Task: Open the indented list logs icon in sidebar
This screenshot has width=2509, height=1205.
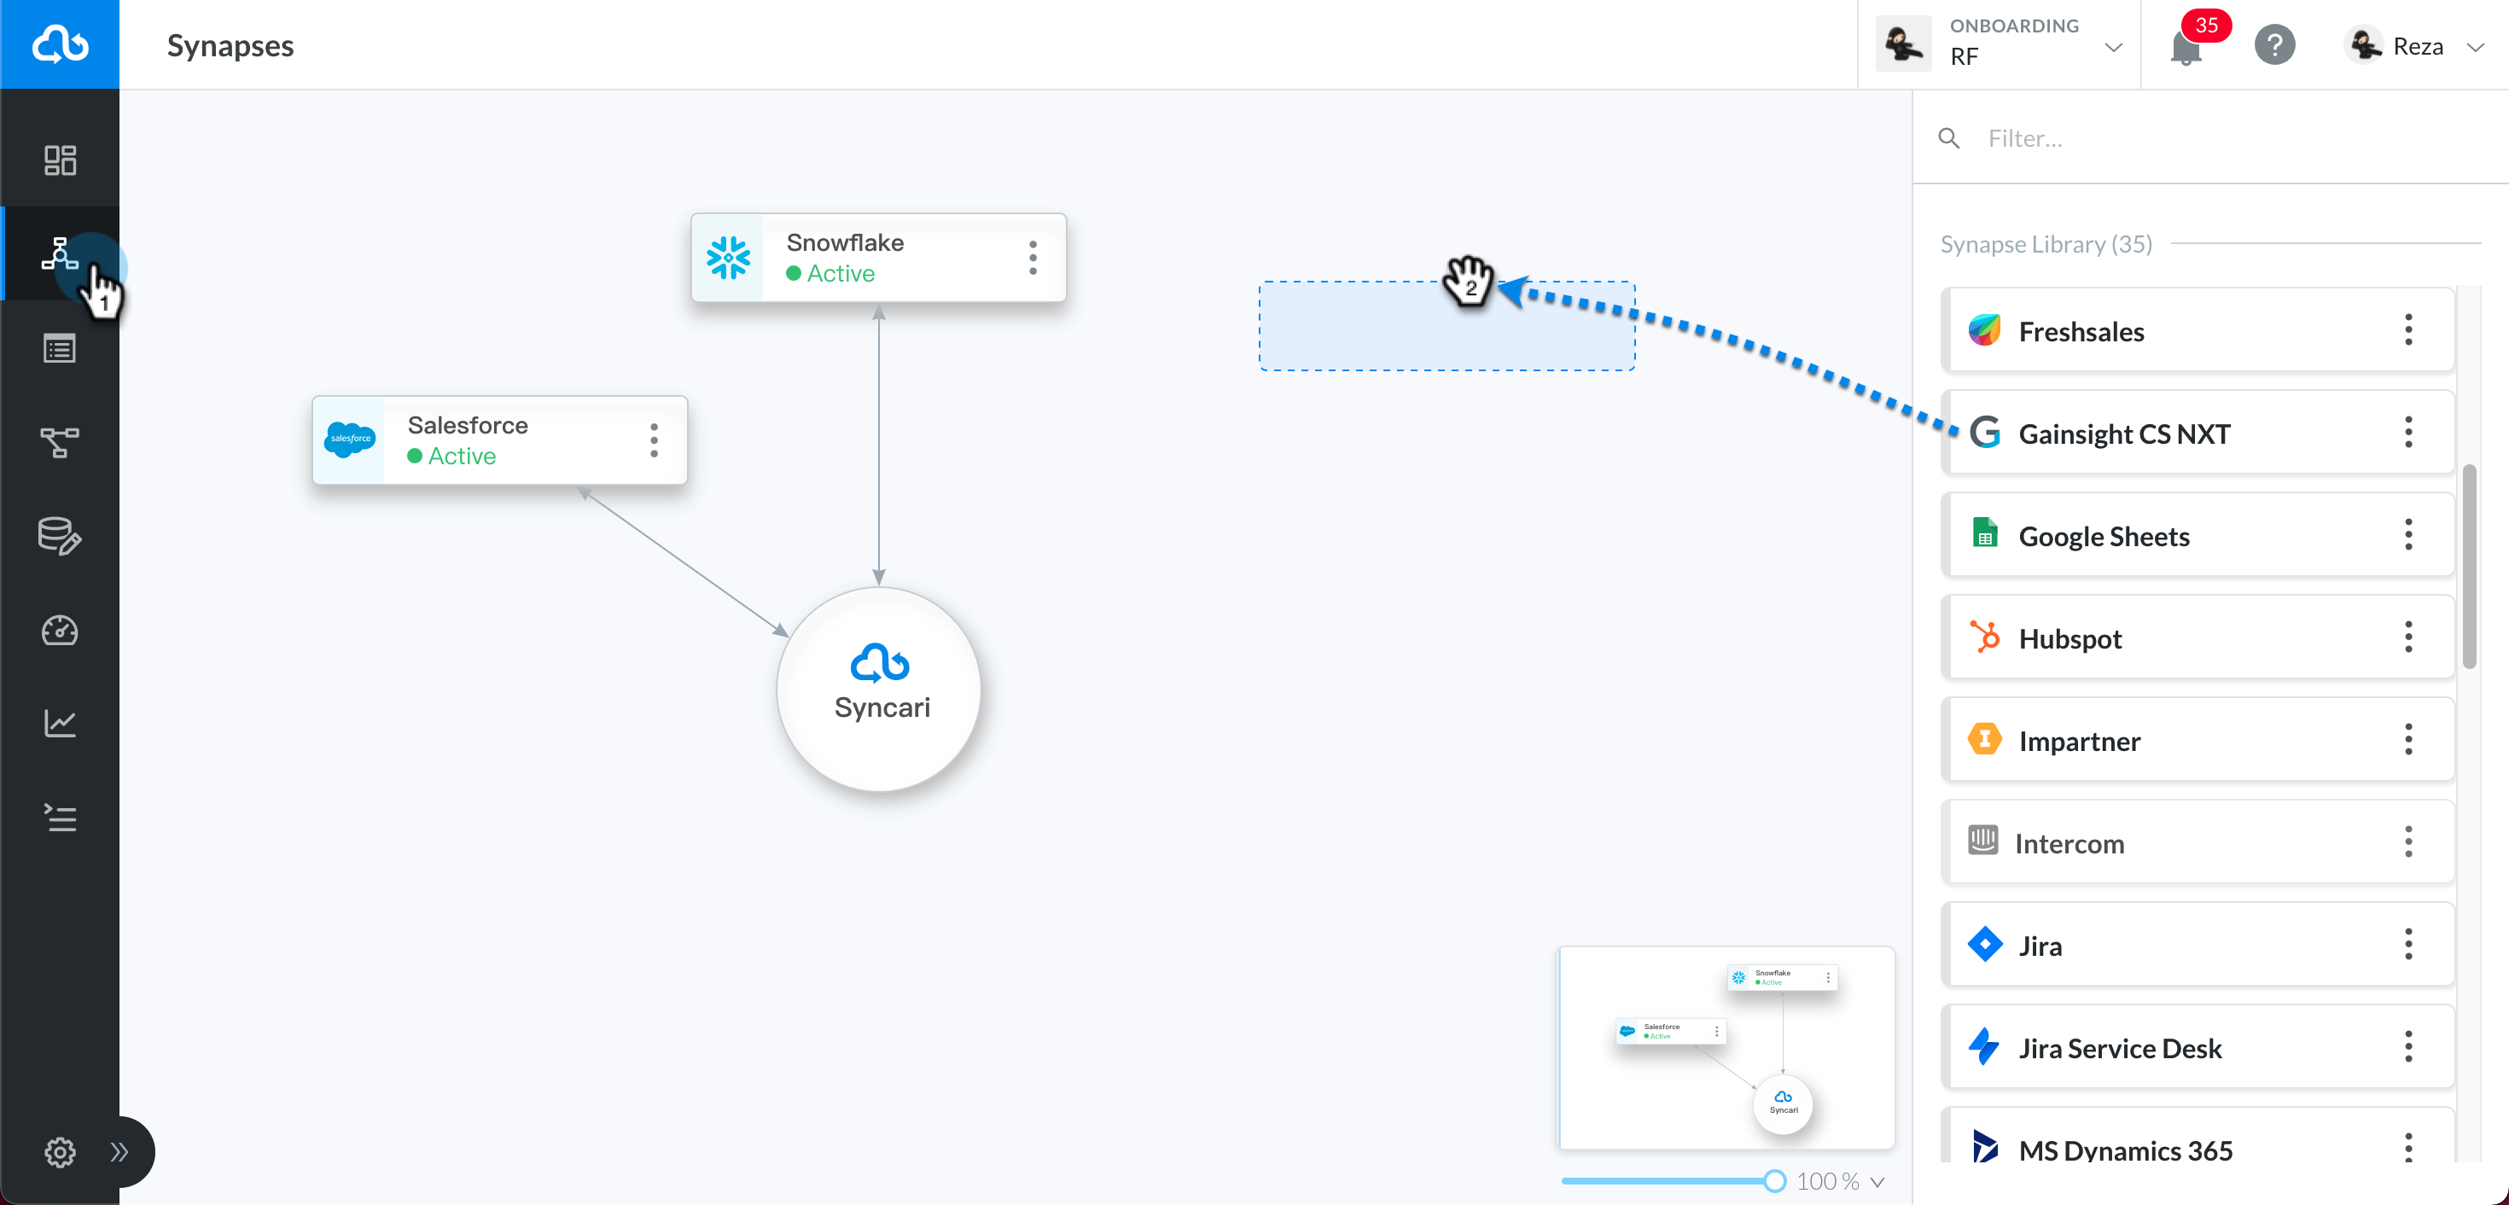Action: (x=60, y=818)
